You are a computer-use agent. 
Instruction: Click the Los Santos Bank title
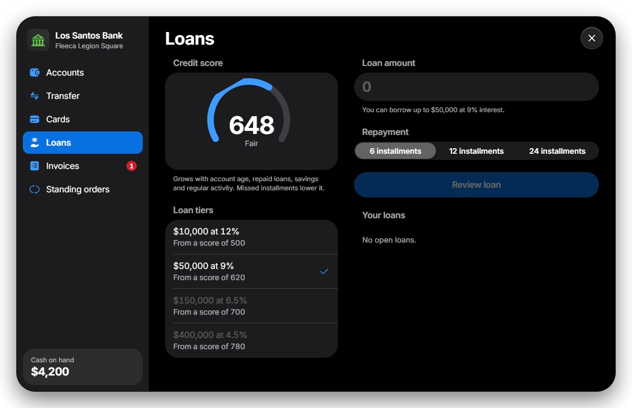point(89,36)
